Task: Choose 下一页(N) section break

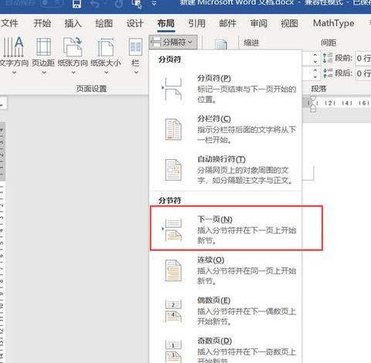Action: 226,229
